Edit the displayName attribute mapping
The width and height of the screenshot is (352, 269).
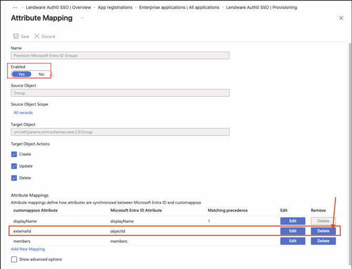(293, 221)
